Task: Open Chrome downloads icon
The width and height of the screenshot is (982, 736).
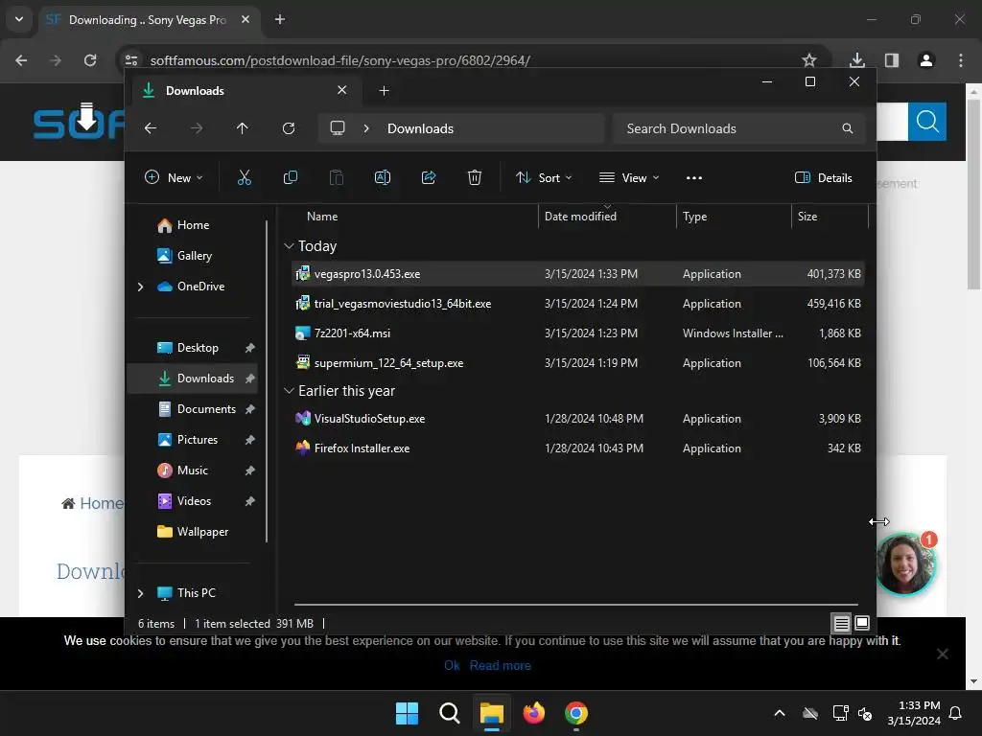Action: pos(857,60)
